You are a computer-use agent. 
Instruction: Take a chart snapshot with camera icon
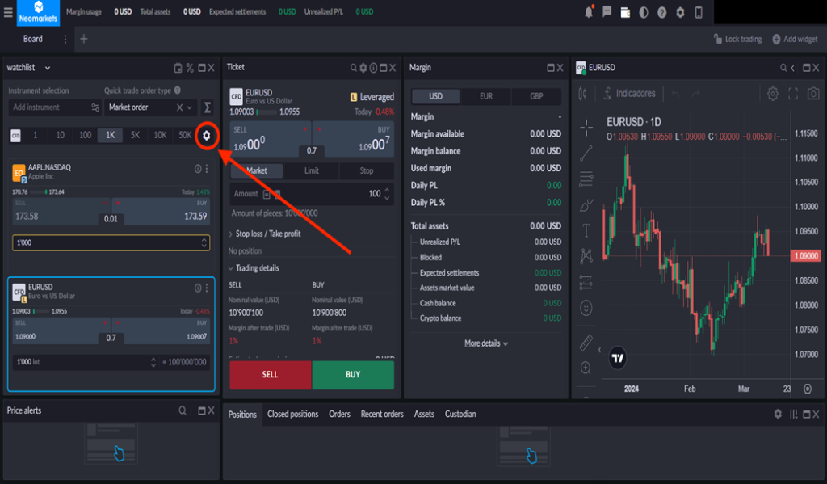(x=812, y=94)
